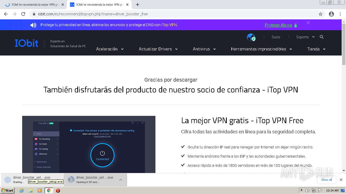This screenshot has width=346, height=194.
Task: Open the volume tray icon
Action: [307, 190]
